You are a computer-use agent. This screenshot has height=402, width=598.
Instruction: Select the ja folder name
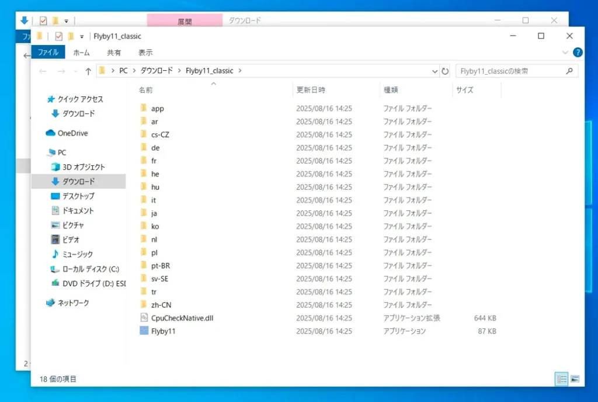[154, 213]
